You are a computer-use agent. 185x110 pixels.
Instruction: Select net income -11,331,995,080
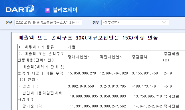83,106
